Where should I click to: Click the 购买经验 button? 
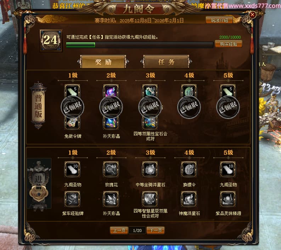pyautogui.click(x=228, y=44)
